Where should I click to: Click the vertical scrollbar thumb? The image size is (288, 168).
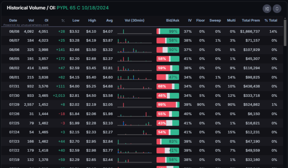pos(285,33)
